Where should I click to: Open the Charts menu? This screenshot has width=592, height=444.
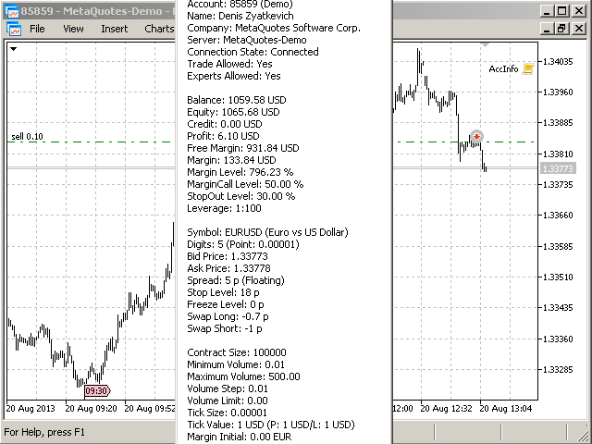159,29
